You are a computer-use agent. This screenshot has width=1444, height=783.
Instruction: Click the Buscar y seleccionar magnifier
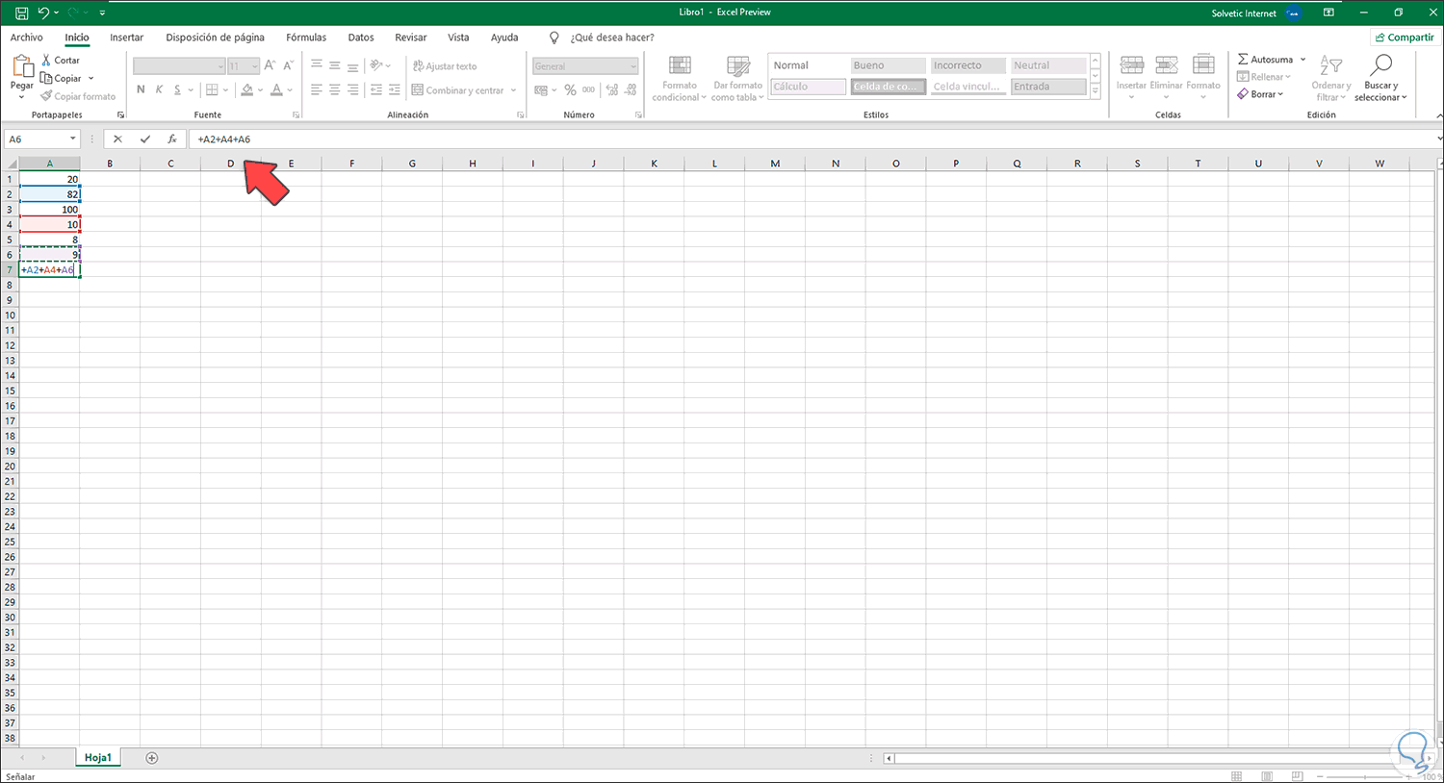point(1381,64)
